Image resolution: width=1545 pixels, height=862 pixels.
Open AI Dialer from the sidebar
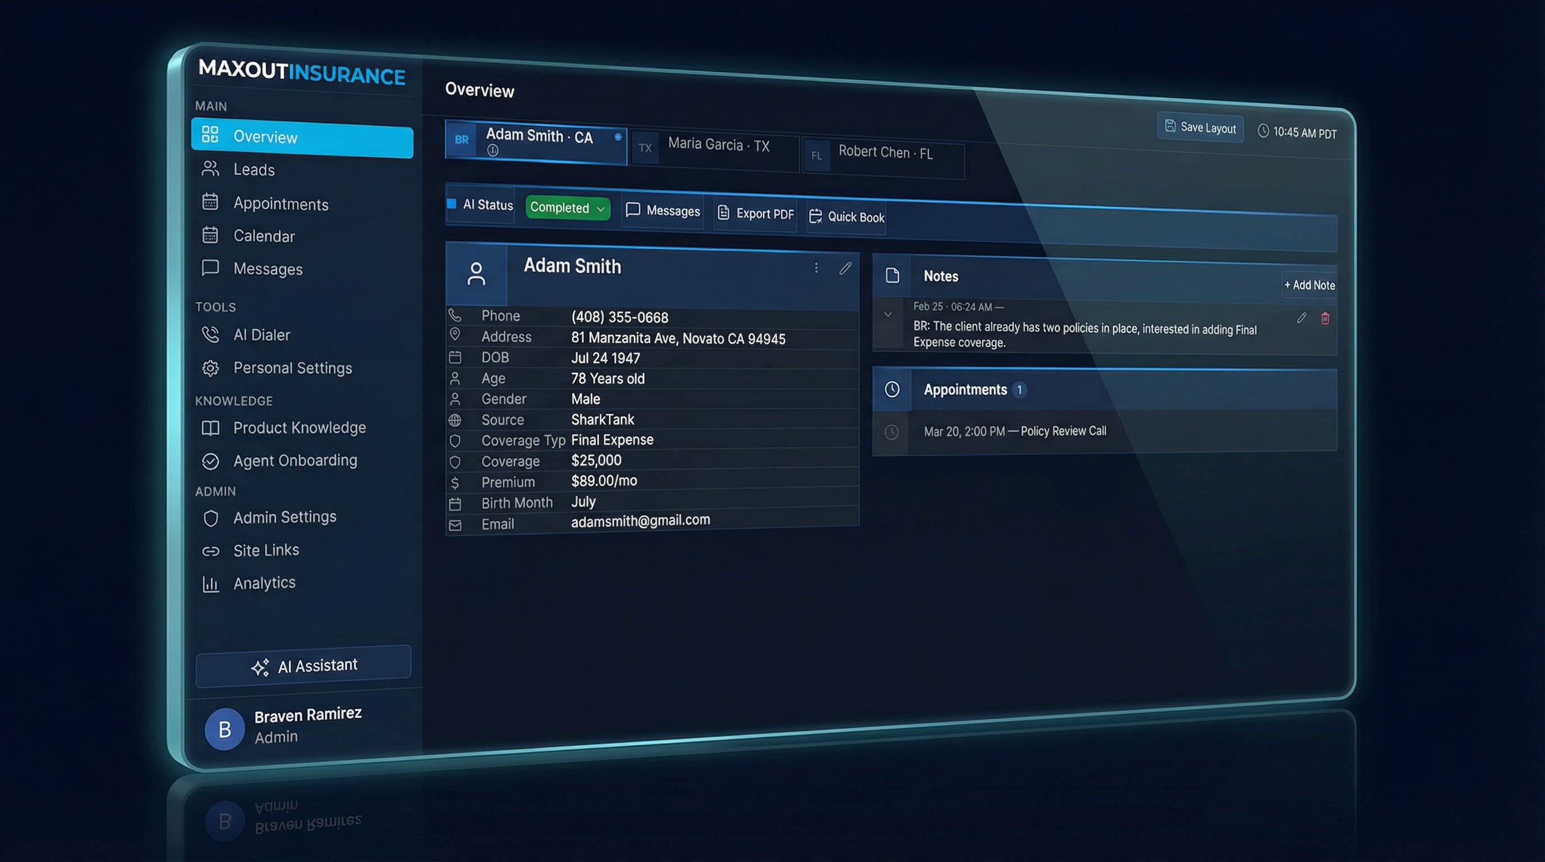coord(261,335)
